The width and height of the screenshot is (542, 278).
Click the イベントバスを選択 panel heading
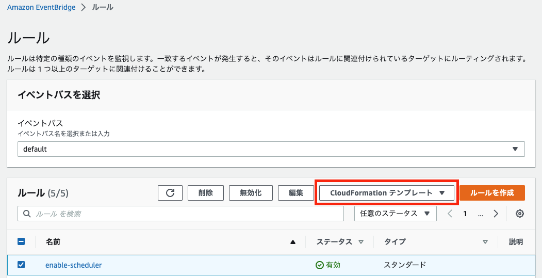tap(59, 95)
